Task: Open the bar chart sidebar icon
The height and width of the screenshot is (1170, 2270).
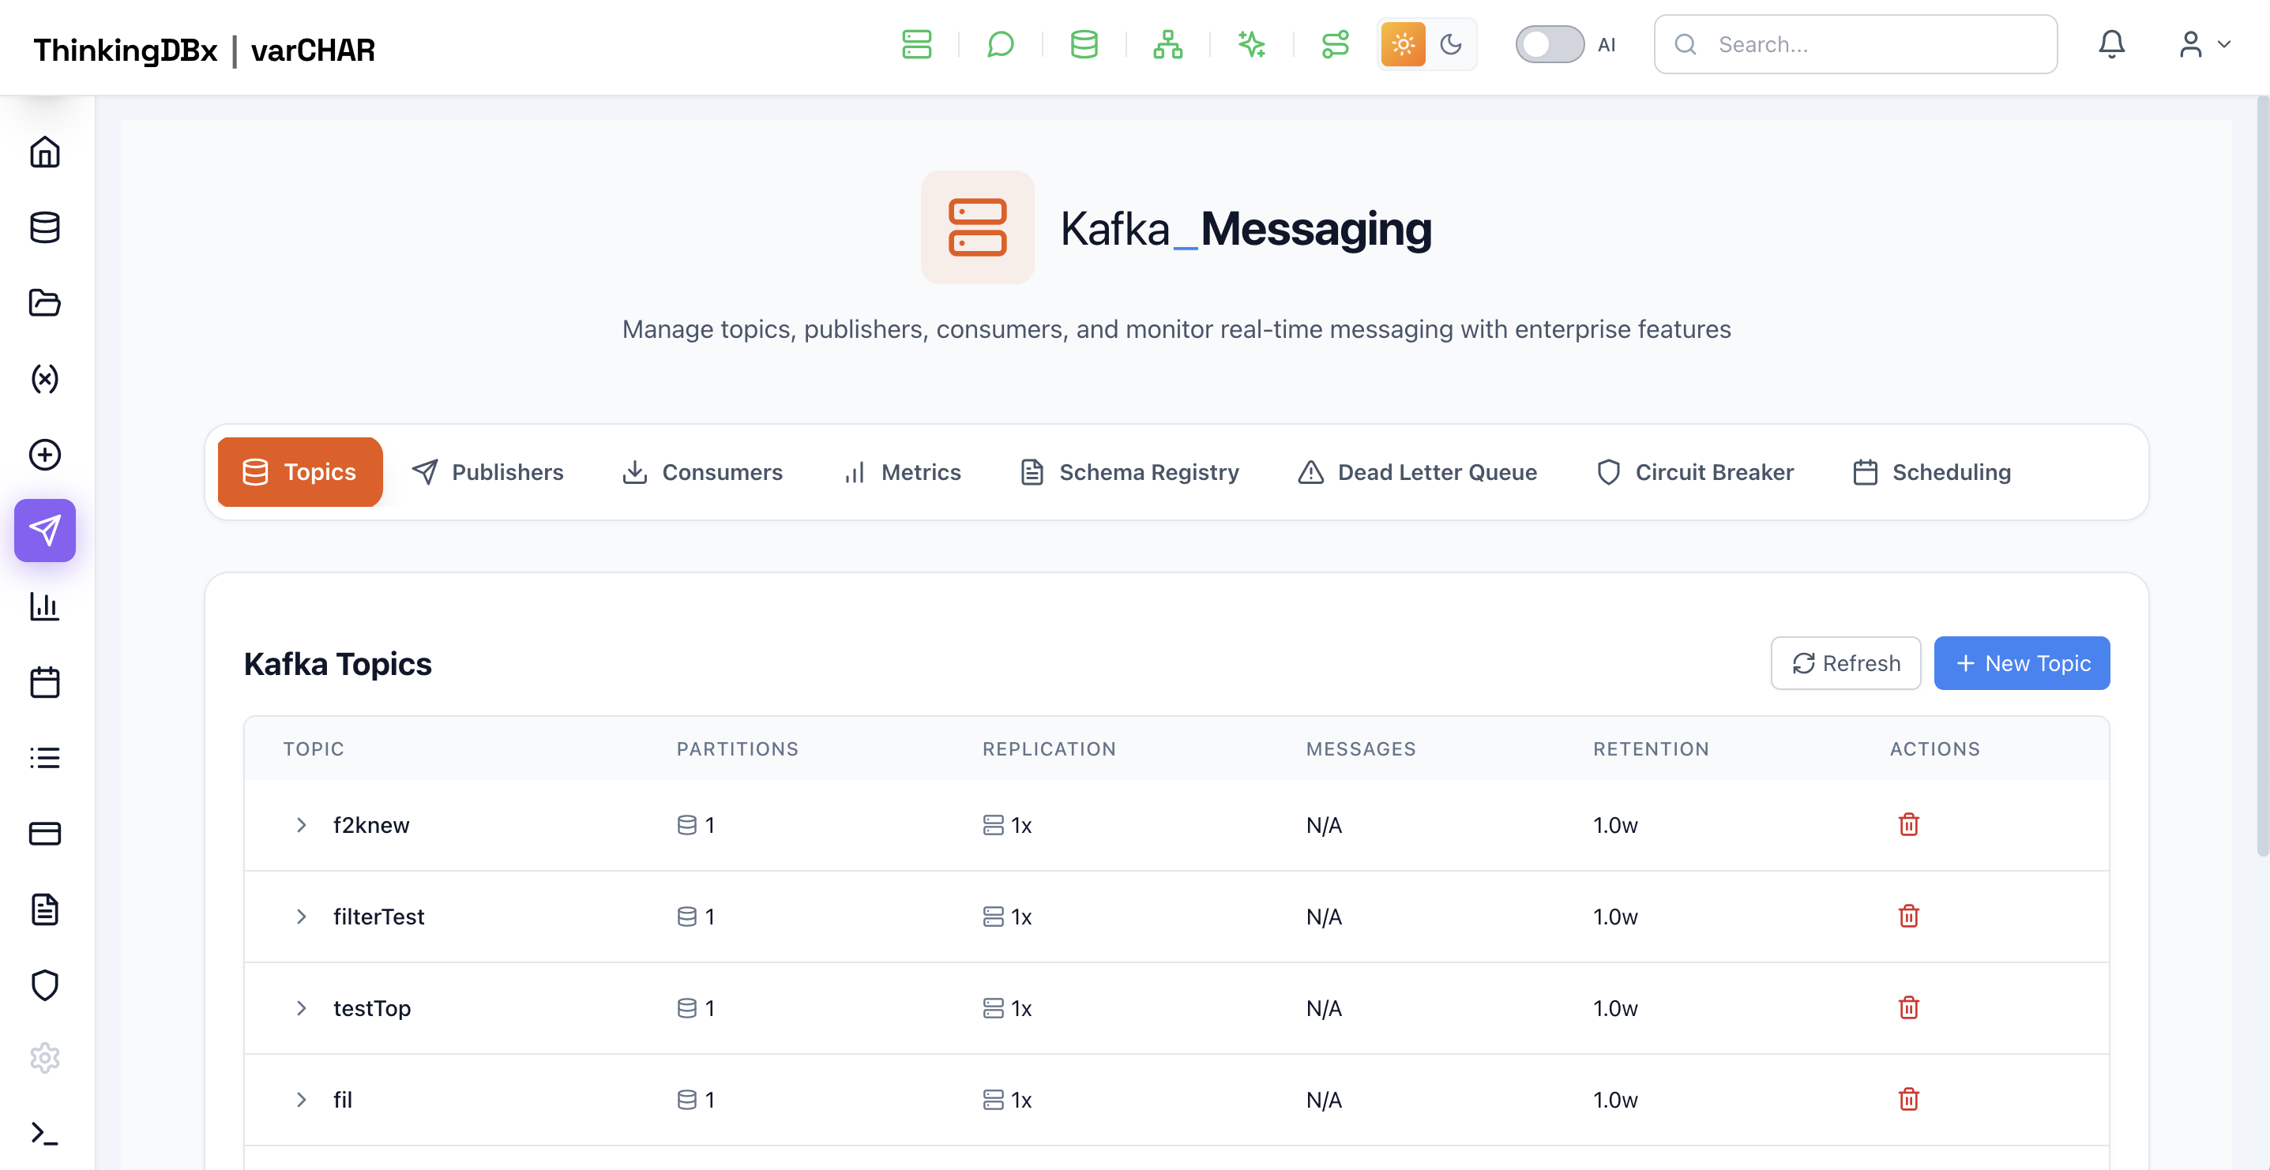Action: (x=45, y=606)
